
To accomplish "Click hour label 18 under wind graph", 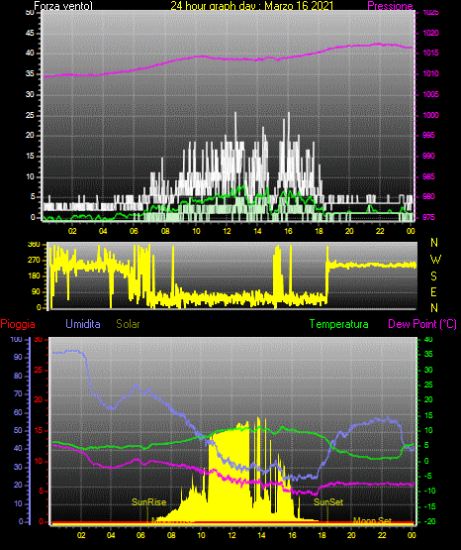I will [x=319, y=231].
